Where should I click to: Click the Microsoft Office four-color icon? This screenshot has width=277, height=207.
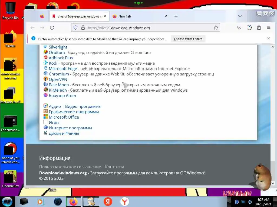[45, 116]
